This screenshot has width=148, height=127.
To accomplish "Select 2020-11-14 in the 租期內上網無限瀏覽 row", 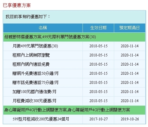I will click(x=130, y=55).
